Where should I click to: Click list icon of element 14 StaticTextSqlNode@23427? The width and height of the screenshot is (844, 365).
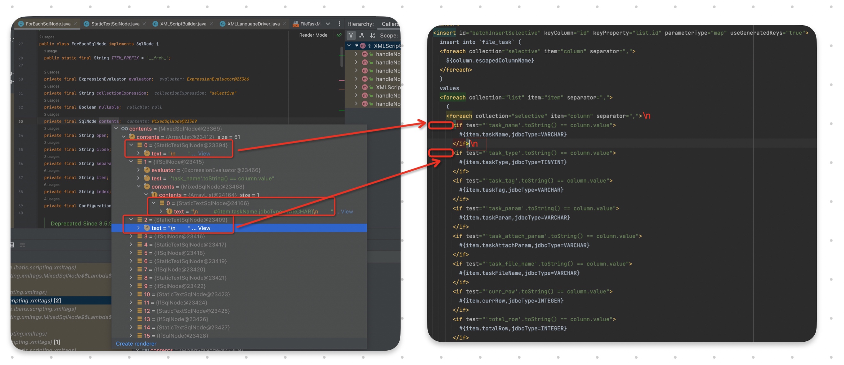(x=140, y=327)
